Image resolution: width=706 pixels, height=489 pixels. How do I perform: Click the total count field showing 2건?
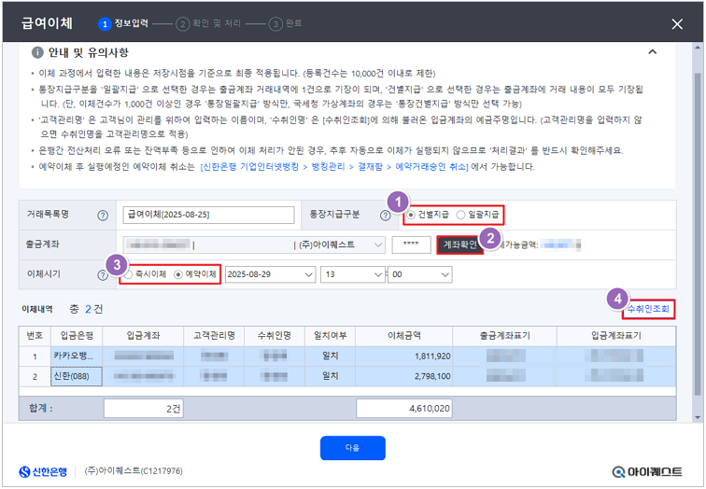[x=143, y=409]
